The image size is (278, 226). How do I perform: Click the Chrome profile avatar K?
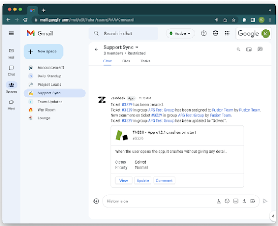click(x=261, y=20)
